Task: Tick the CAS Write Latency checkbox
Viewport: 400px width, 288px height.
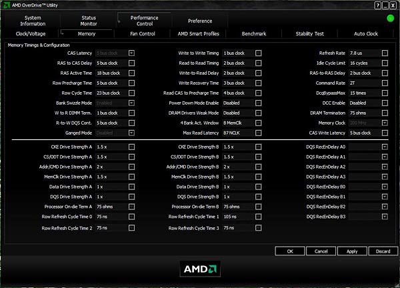Action: (x=385, y=133)
